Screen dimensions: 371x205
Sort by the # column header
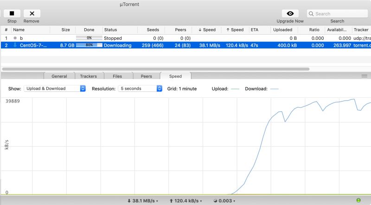[6, 30]
